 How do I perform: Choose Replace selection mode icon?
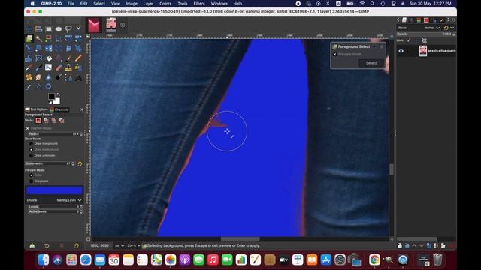pyautogui.click(x=38, y=121)
